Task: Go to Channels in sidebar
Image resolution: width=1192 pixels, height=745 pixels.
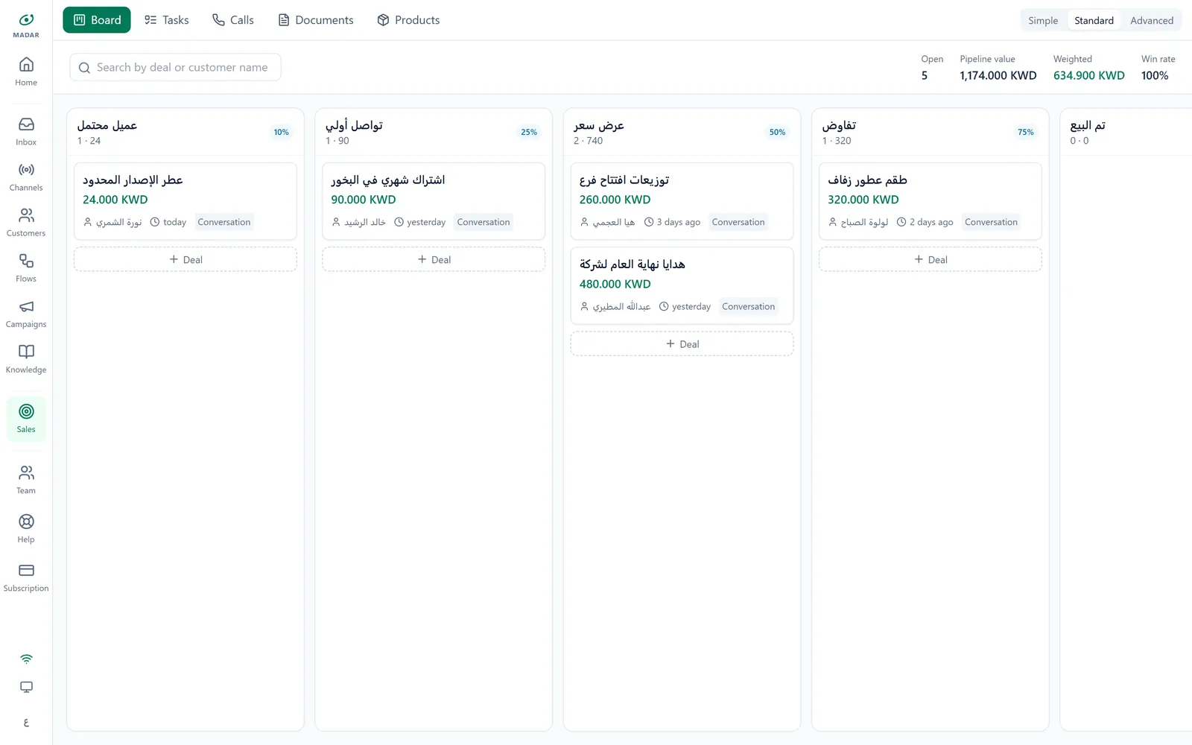Action: tap(26, 177)
